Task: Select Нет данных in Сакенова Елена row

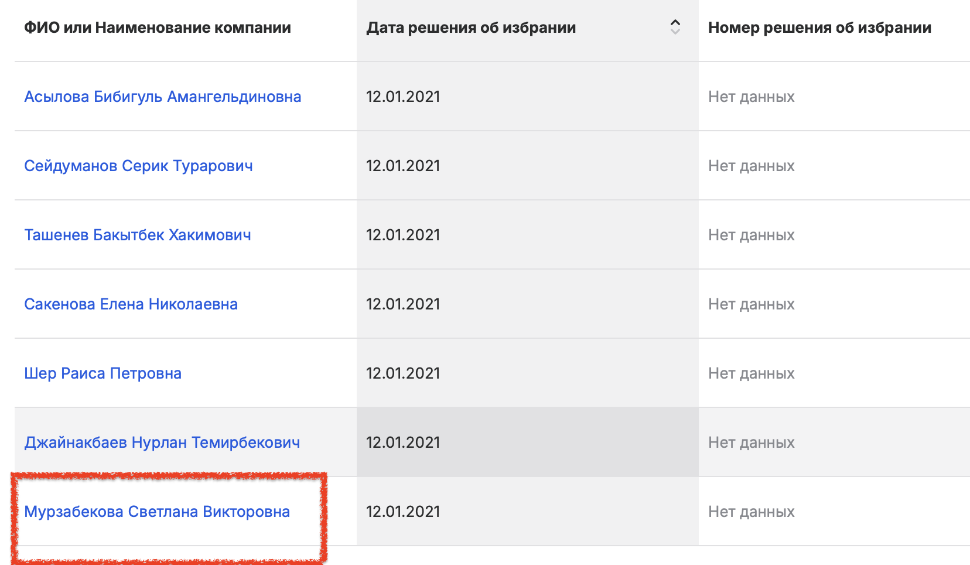Action: pyautogui.click(x=751, y=304)
